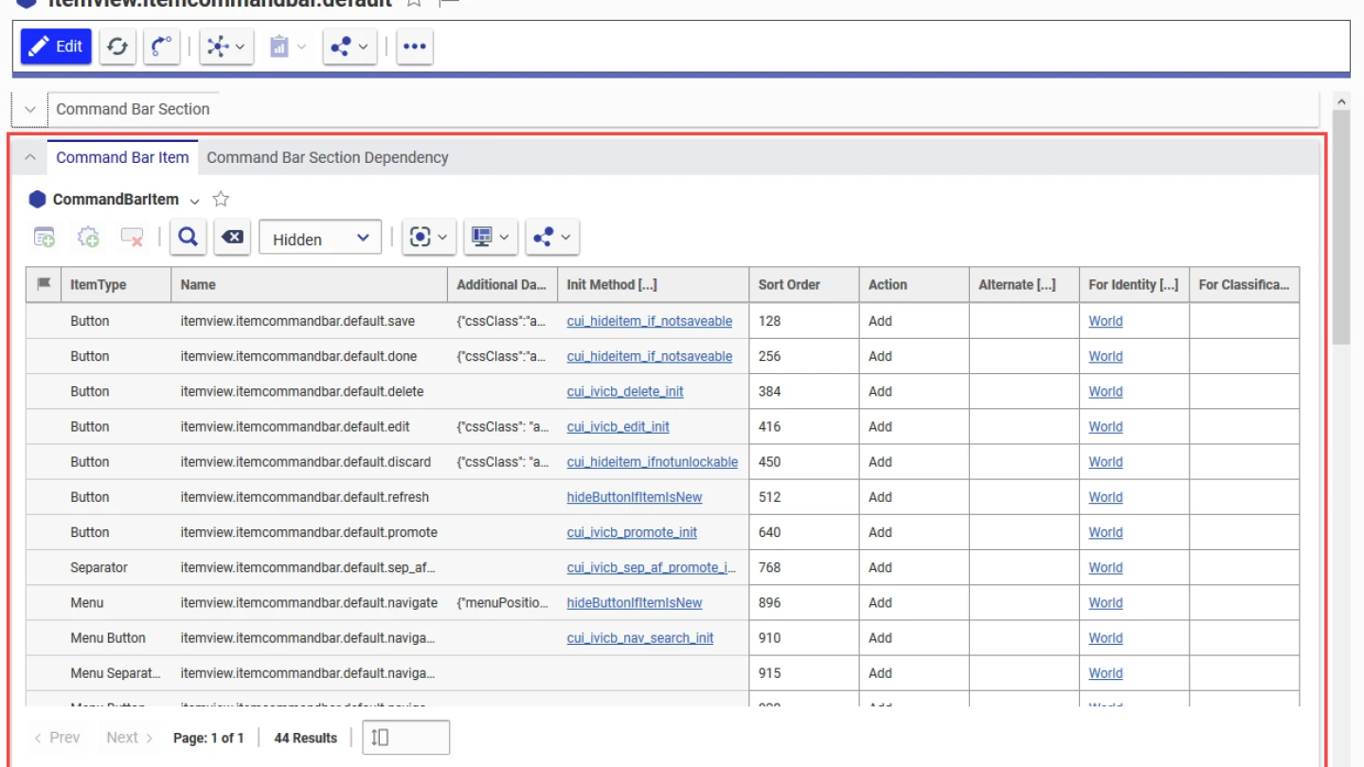Click the page size input field
The image size is (1364, 767).
tap(405, 738)
